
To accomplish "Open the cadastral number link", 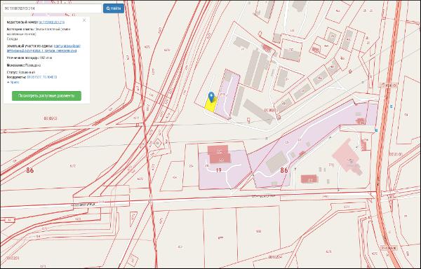I will pos(51,22).
